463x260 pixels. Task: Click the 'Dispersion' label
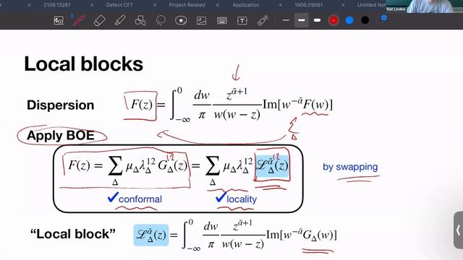pyautogui.click(x=61, y=105)
